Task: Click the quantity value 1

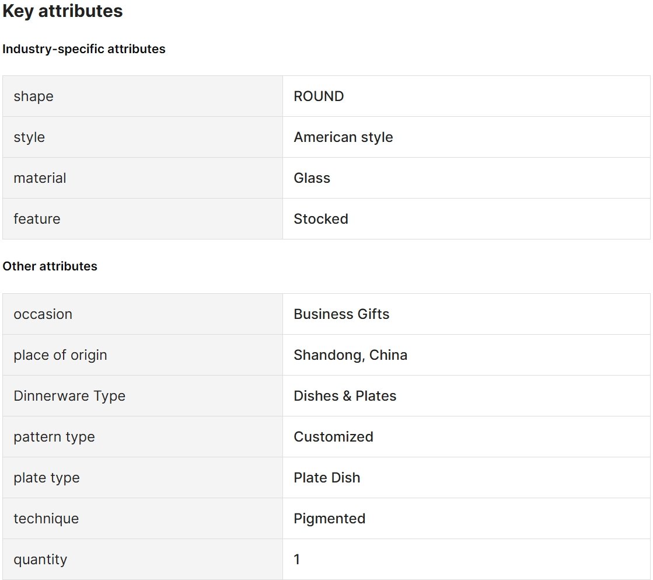Action: pos(296,559)
